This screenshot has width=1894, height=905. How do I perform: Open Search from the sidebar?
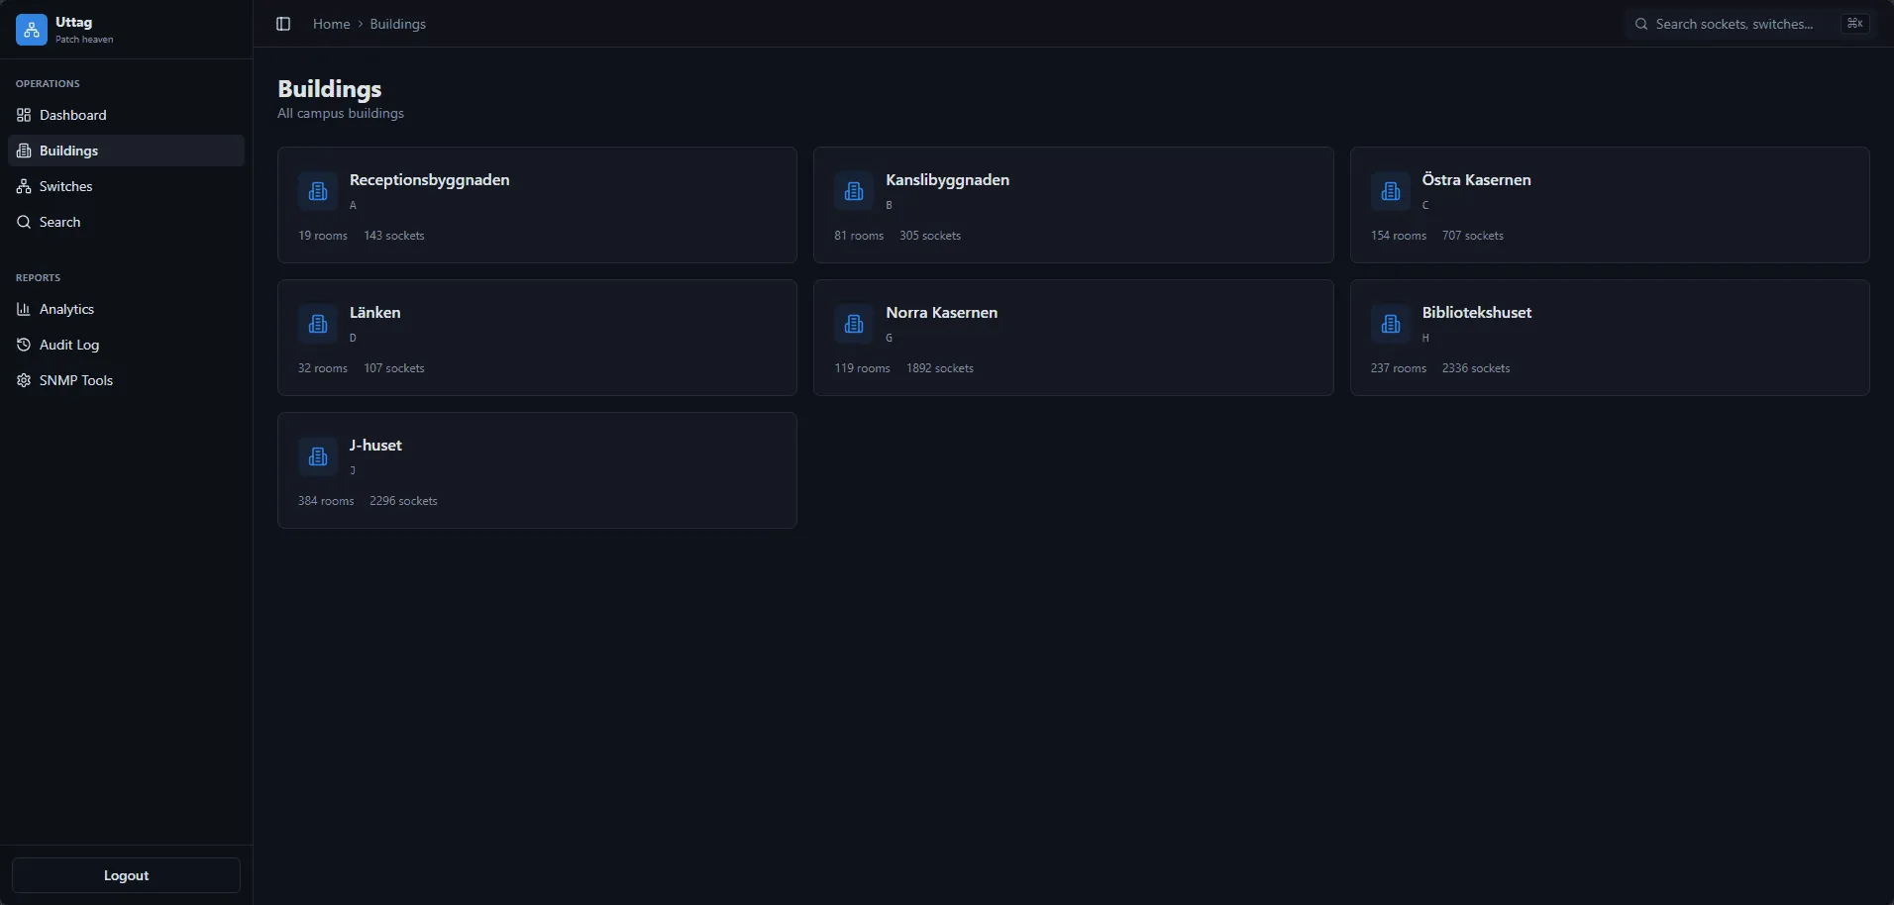126,222
